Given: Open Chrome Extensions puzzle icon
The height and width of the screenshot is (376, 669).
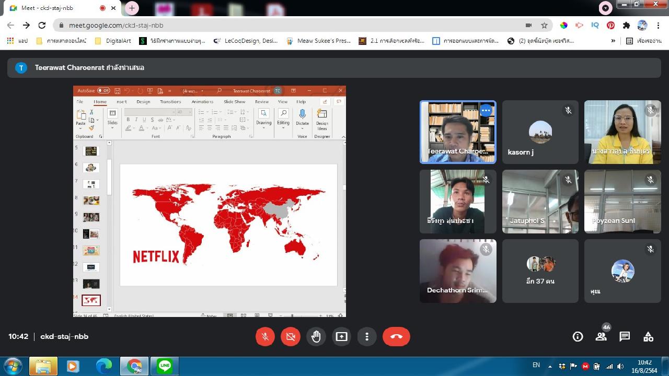Looking at the screenshot, I should coord(626,25).
